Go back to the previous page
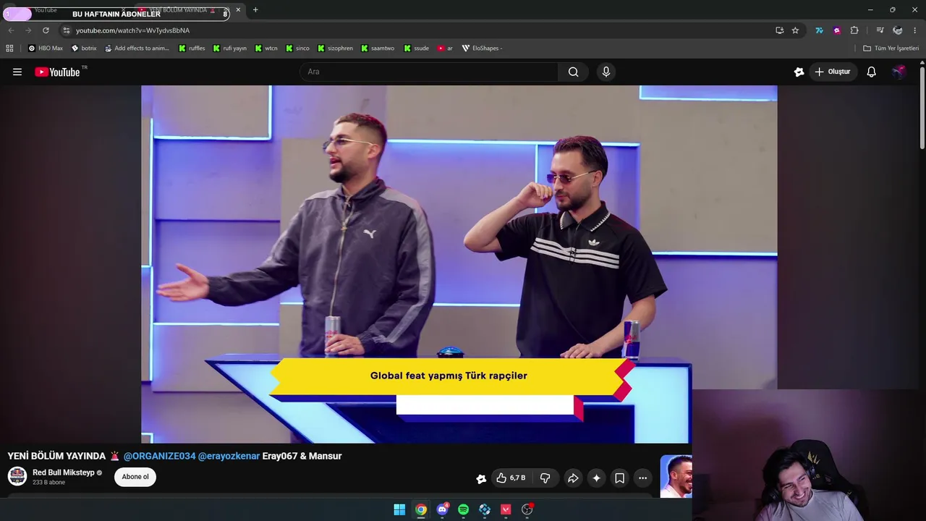 tap(11, 30)
